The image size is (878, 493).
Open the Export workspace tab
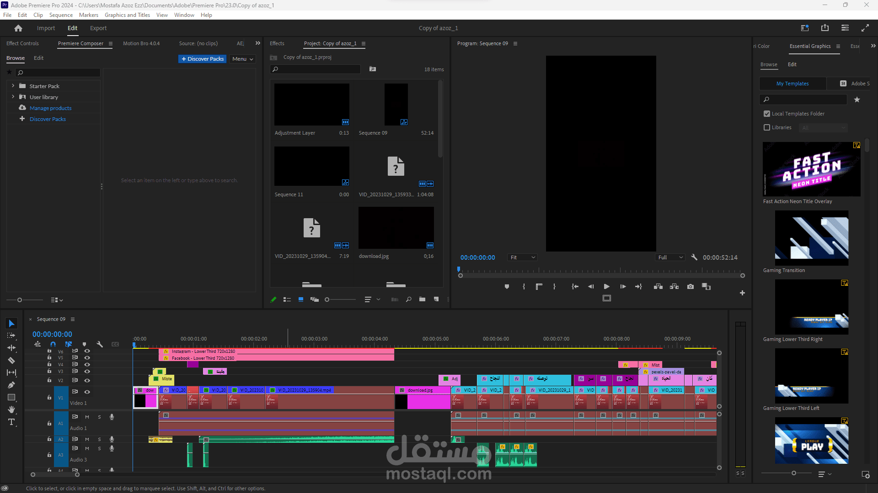click(x=98, y=28)
